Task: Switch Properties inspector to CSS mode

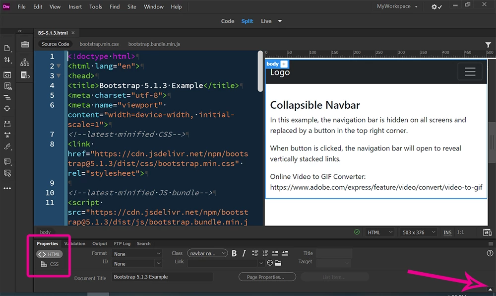Action: [x=50, y=264]
